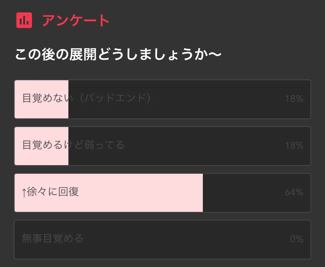Click the question この後の展開どうしましょうか〜
The image size is (325, 267).
point(118,55)
